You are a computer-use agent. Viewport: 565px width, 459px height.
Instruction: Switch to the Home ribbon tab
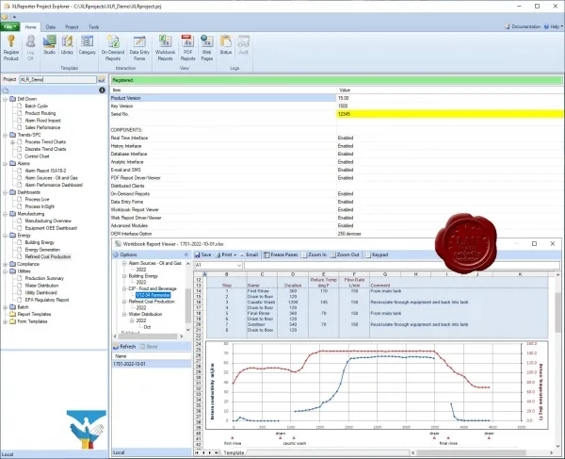pyautogui.click(x=31, y=27)
